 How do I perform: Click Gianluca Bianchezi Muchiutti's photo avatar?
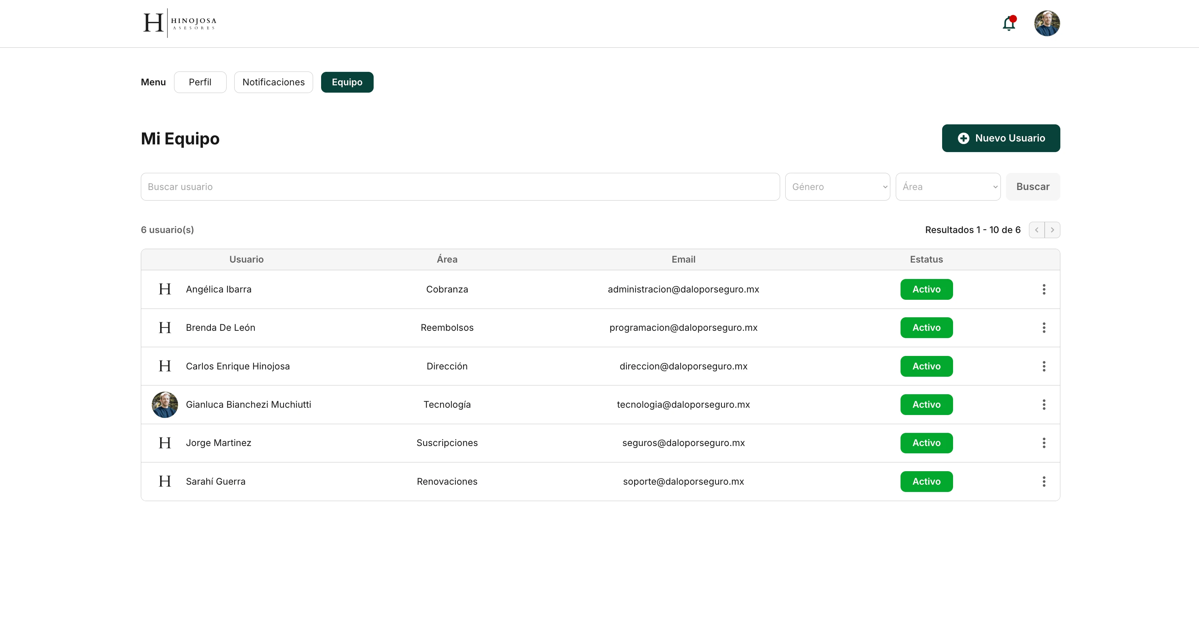coord(165,405)
